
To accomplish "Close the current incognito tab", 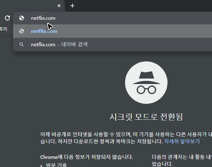I will 59,6.
